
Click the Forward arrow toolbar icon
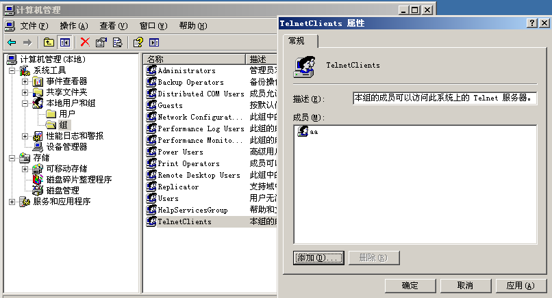click(x=27, y=42)
